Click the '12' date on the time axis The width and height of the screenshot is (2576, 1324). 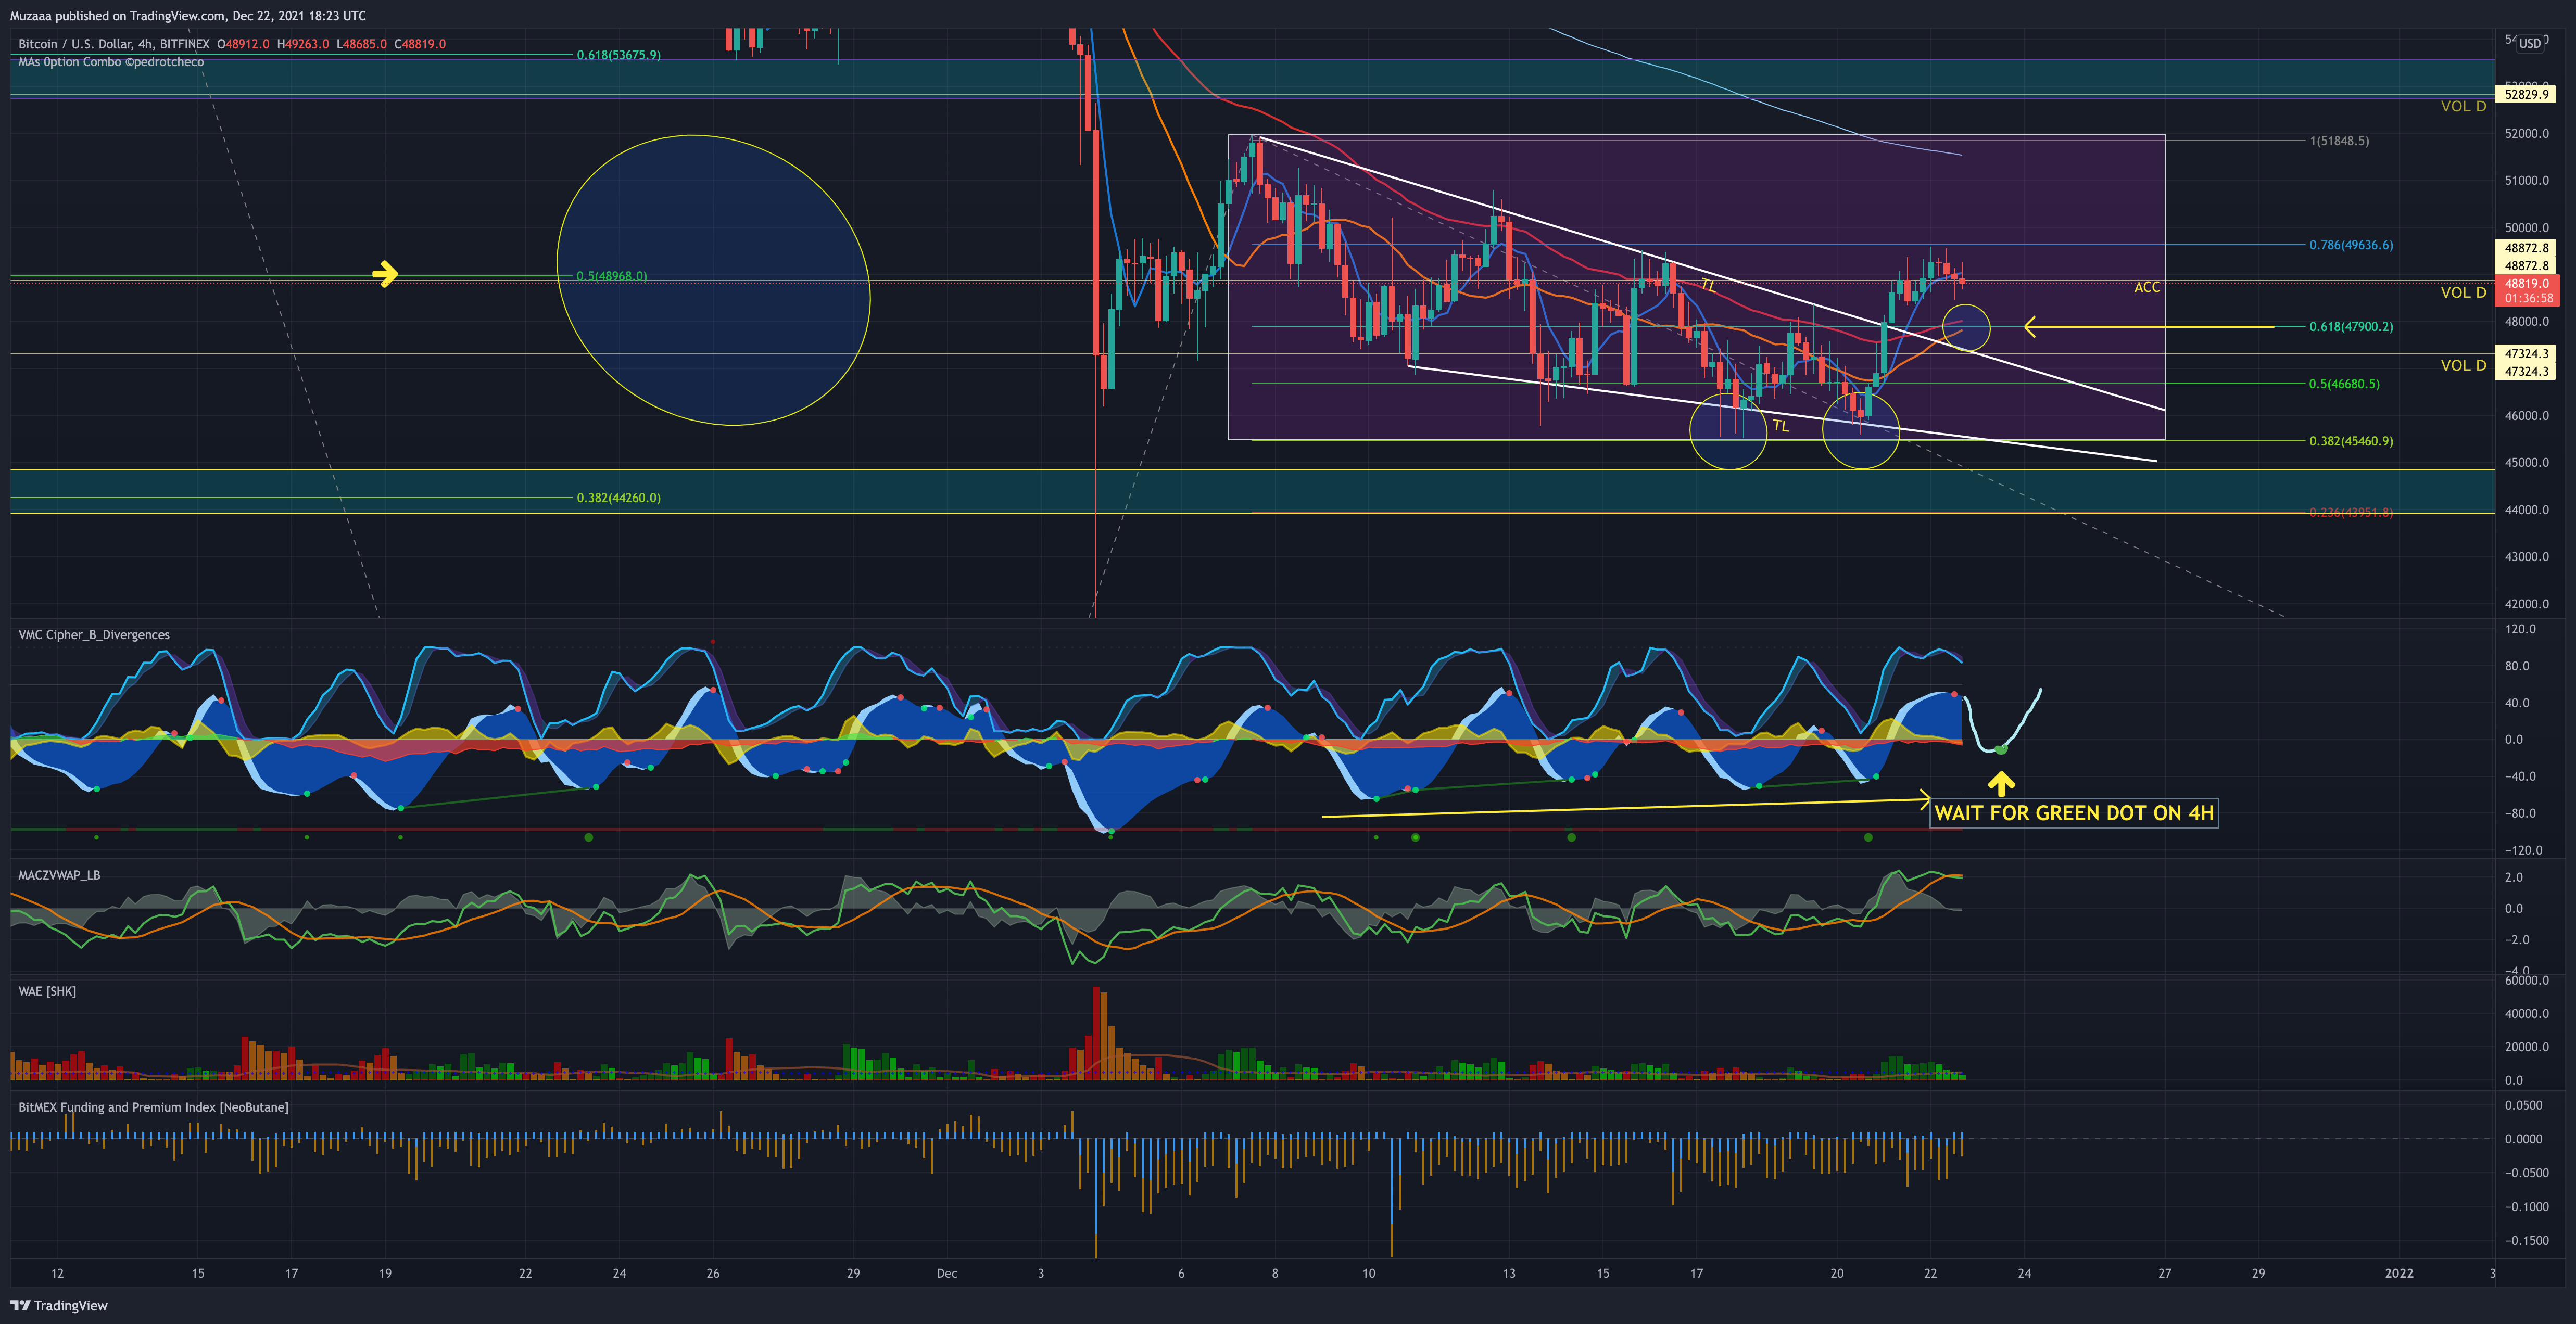click(58, 1273)
